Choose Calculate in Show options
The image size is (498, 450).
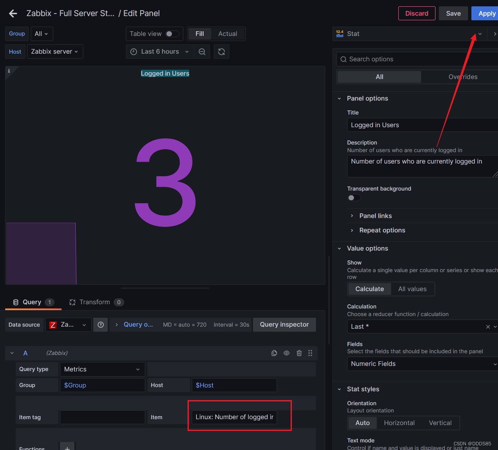click(x=369, y=289)
